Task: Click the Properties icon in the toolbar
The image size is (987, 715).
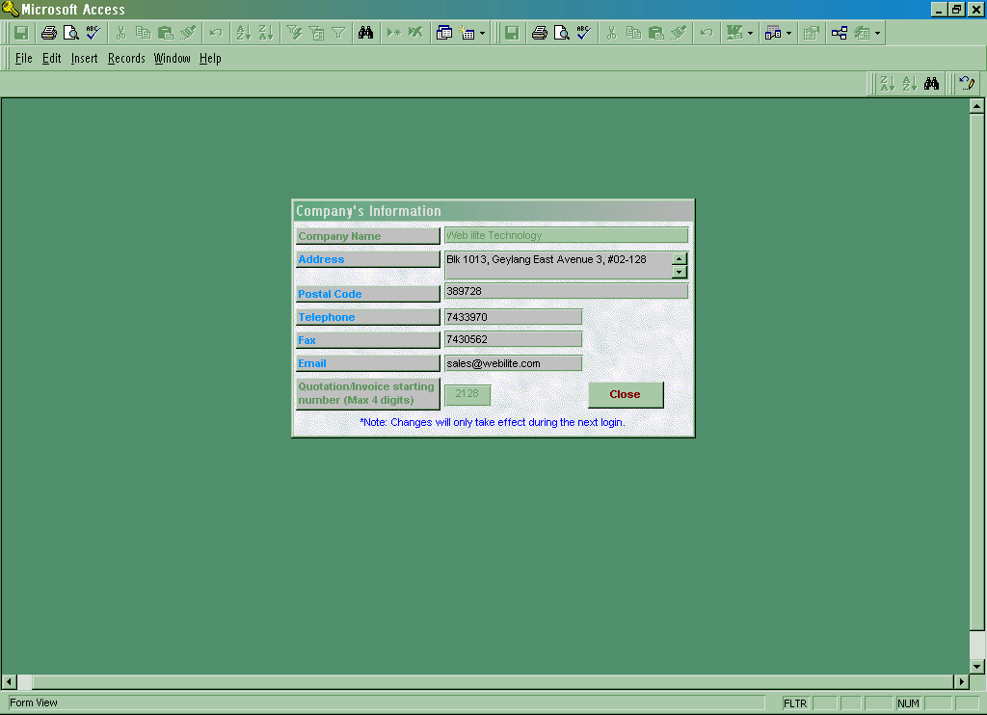Action: [x=811, y=33]
